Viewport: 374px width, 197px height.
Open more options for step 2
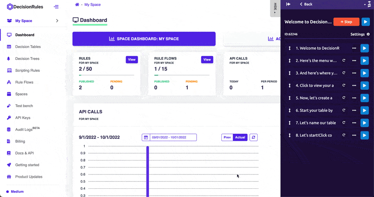354,61
